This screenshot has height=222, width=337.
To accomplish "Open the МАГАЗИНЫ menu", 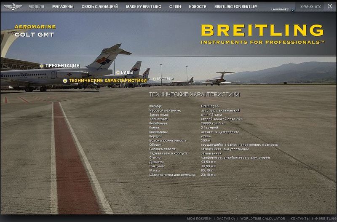I will pyautogui.click(x=63, y=7).
